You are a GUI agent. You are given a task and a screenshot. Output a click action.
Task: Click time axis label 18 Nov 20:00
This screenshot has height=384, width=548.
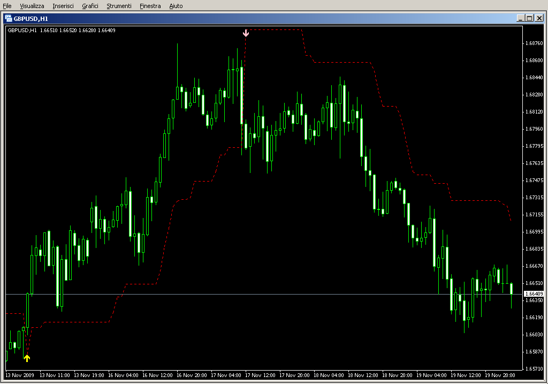pos(397,375)
